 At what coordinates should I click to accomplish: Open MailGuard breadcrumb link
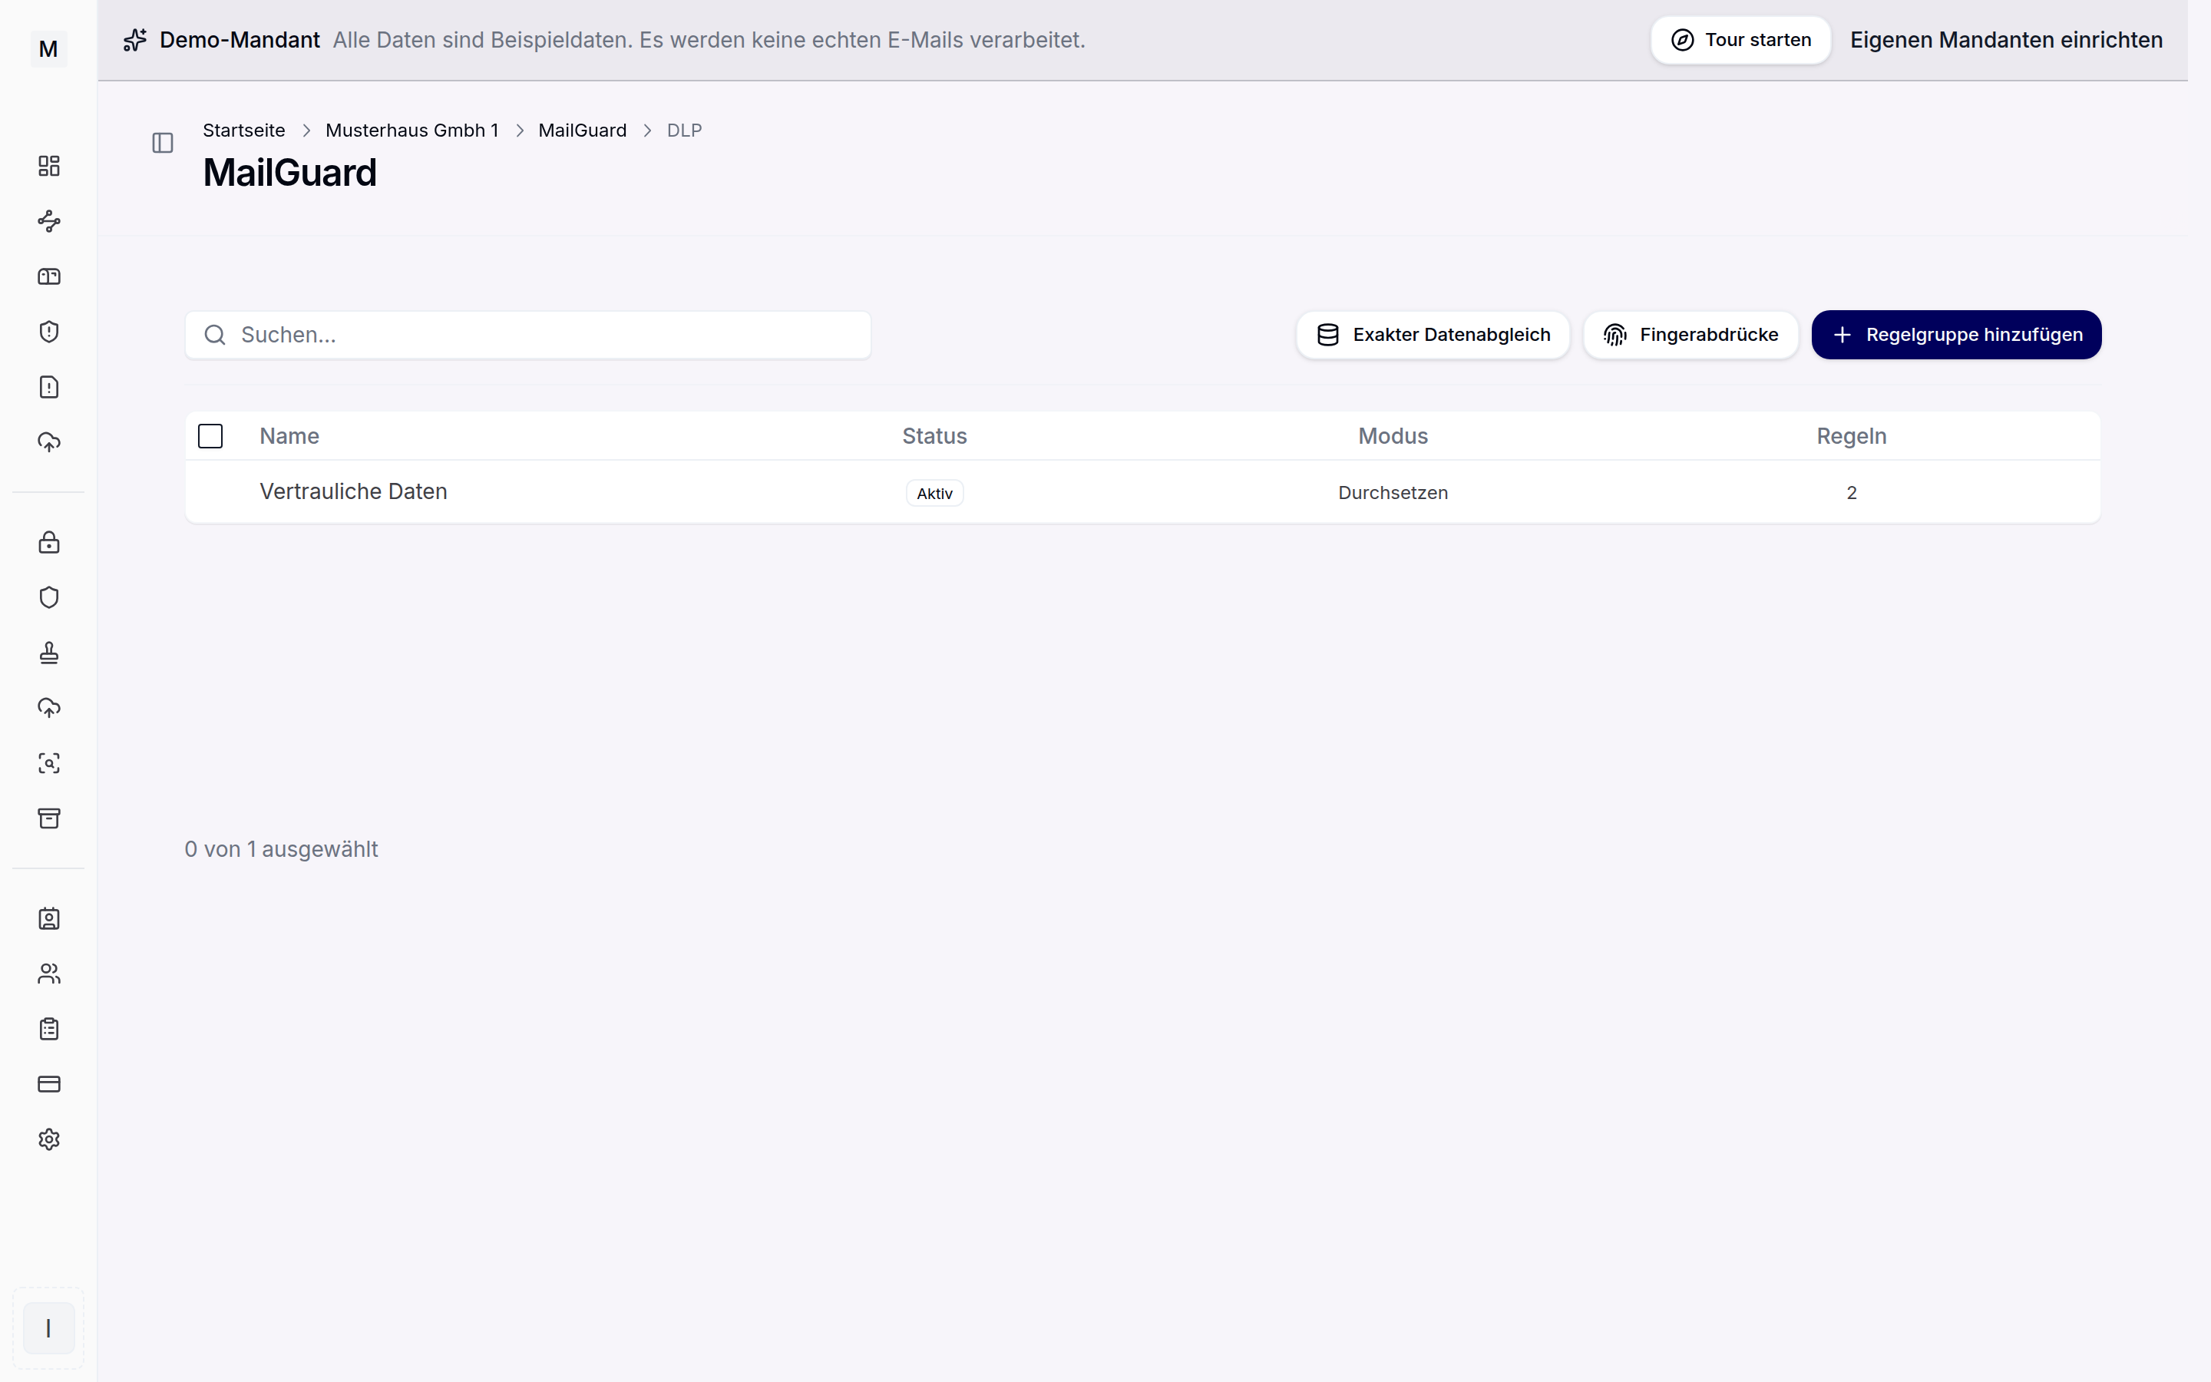coord(582,131)
